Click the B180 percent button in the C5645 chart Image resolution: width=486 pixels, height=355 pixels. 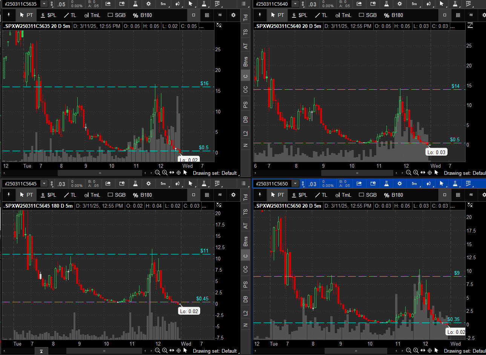coord(142,195)
